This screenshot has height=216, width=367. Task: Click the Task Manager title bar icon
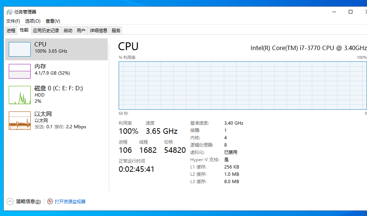9,12
